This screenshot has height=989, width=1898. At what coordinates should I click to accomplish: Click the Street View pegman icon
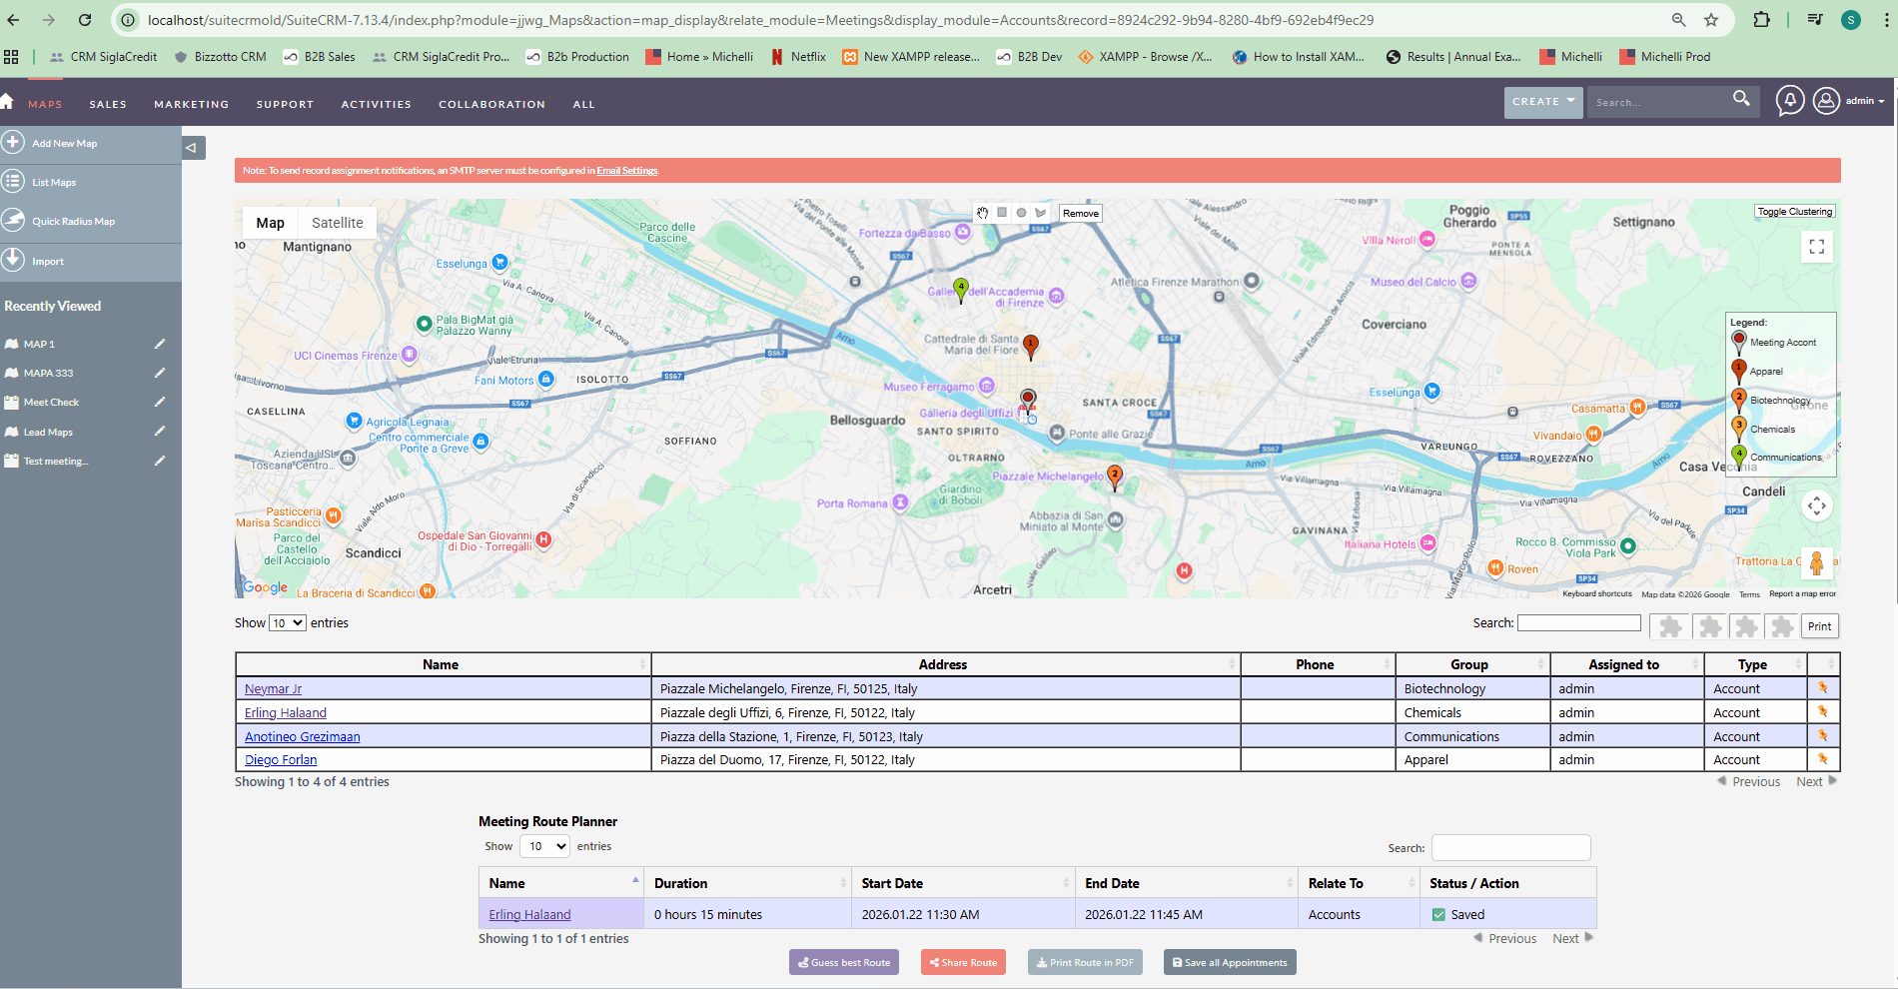[1816, 563]
